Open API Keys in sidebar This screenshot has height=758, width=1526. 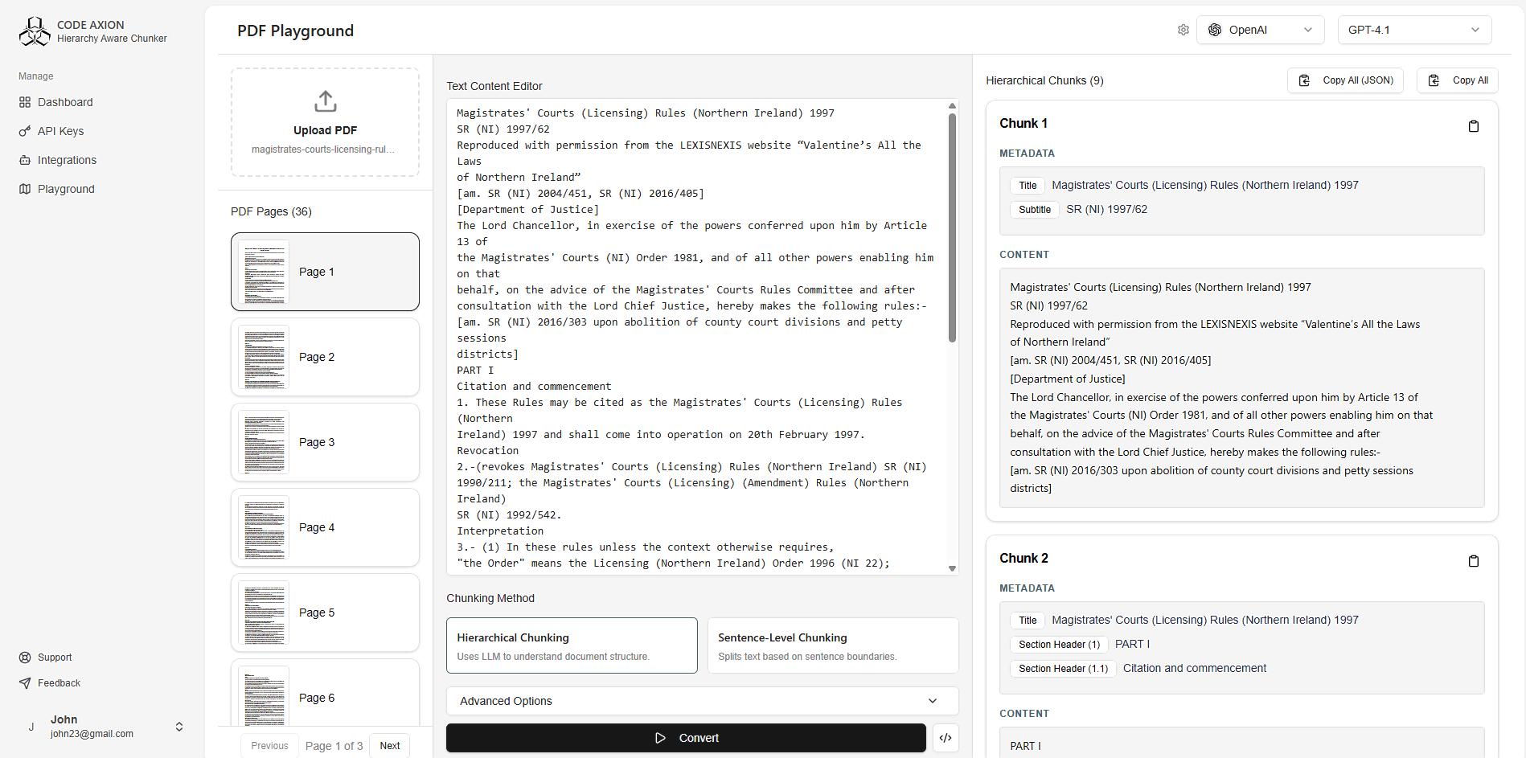51,131
